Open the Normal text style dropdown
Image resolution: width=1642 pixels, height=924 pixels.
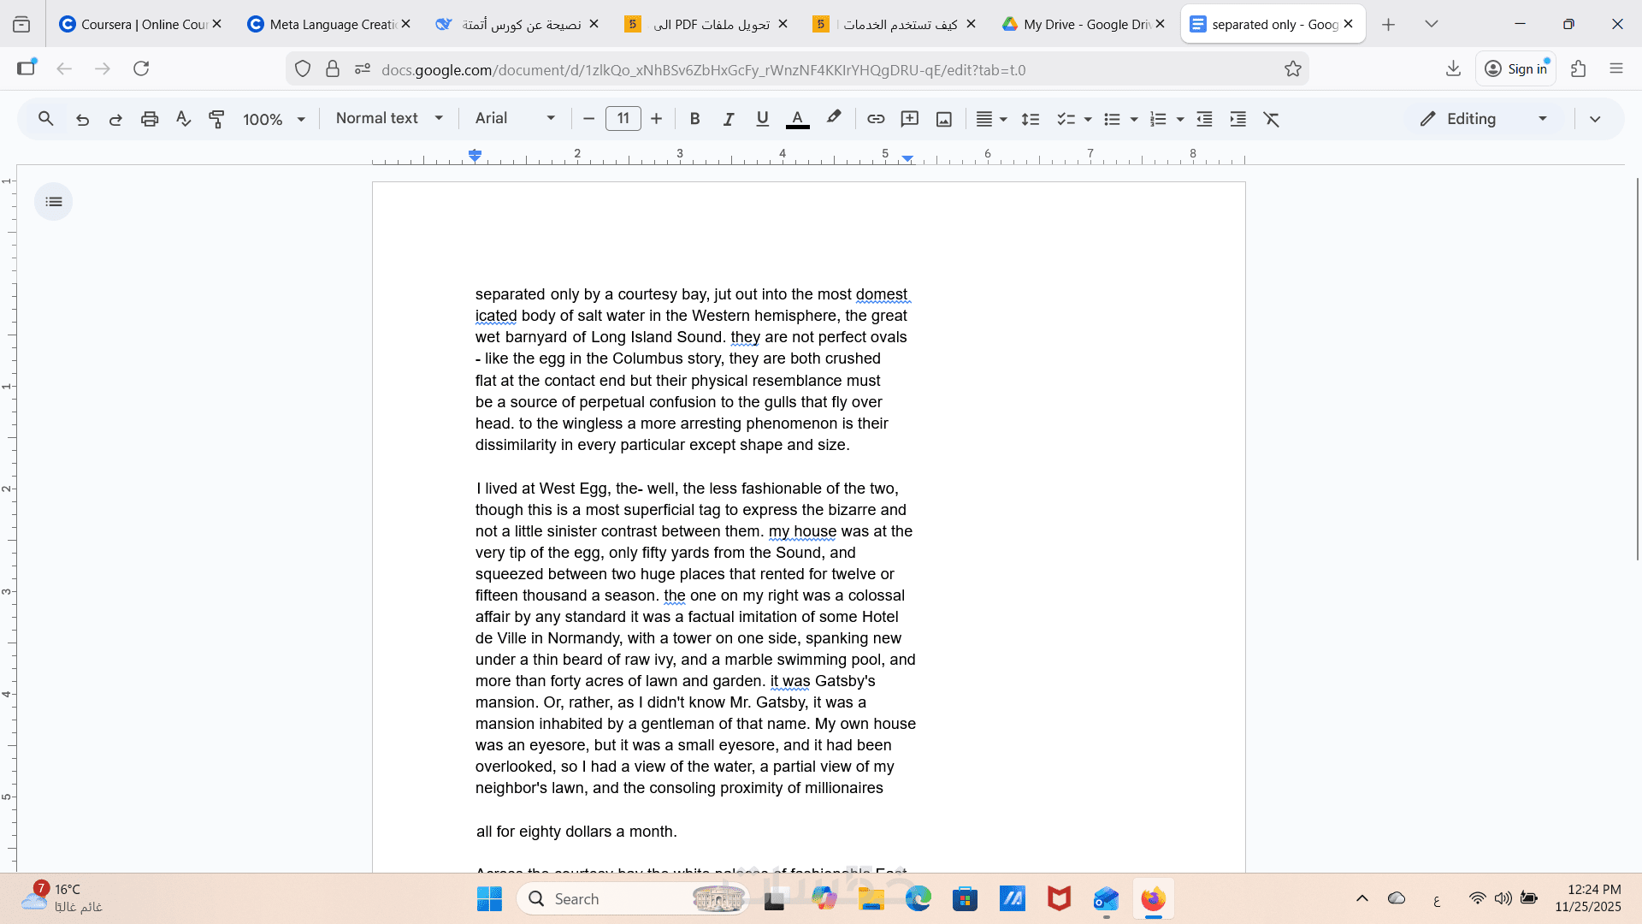point(389,118)
